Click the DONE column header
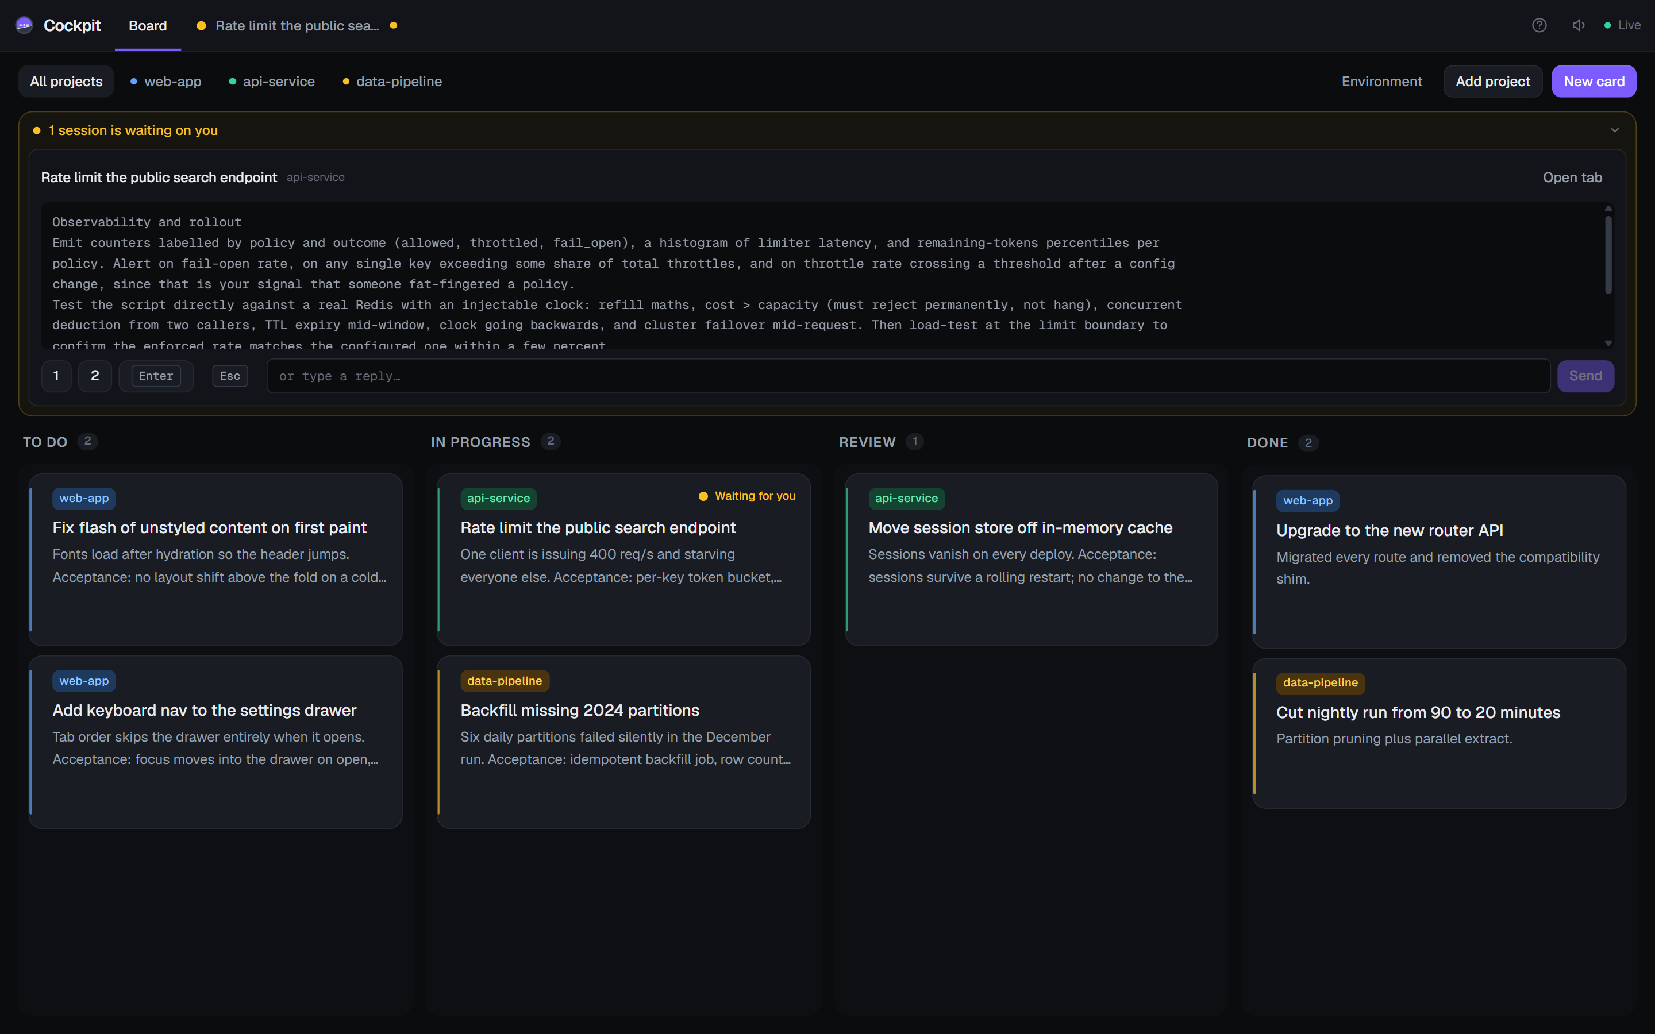The height and width of the screenshot is (1034, 1655). [1267, 442]
